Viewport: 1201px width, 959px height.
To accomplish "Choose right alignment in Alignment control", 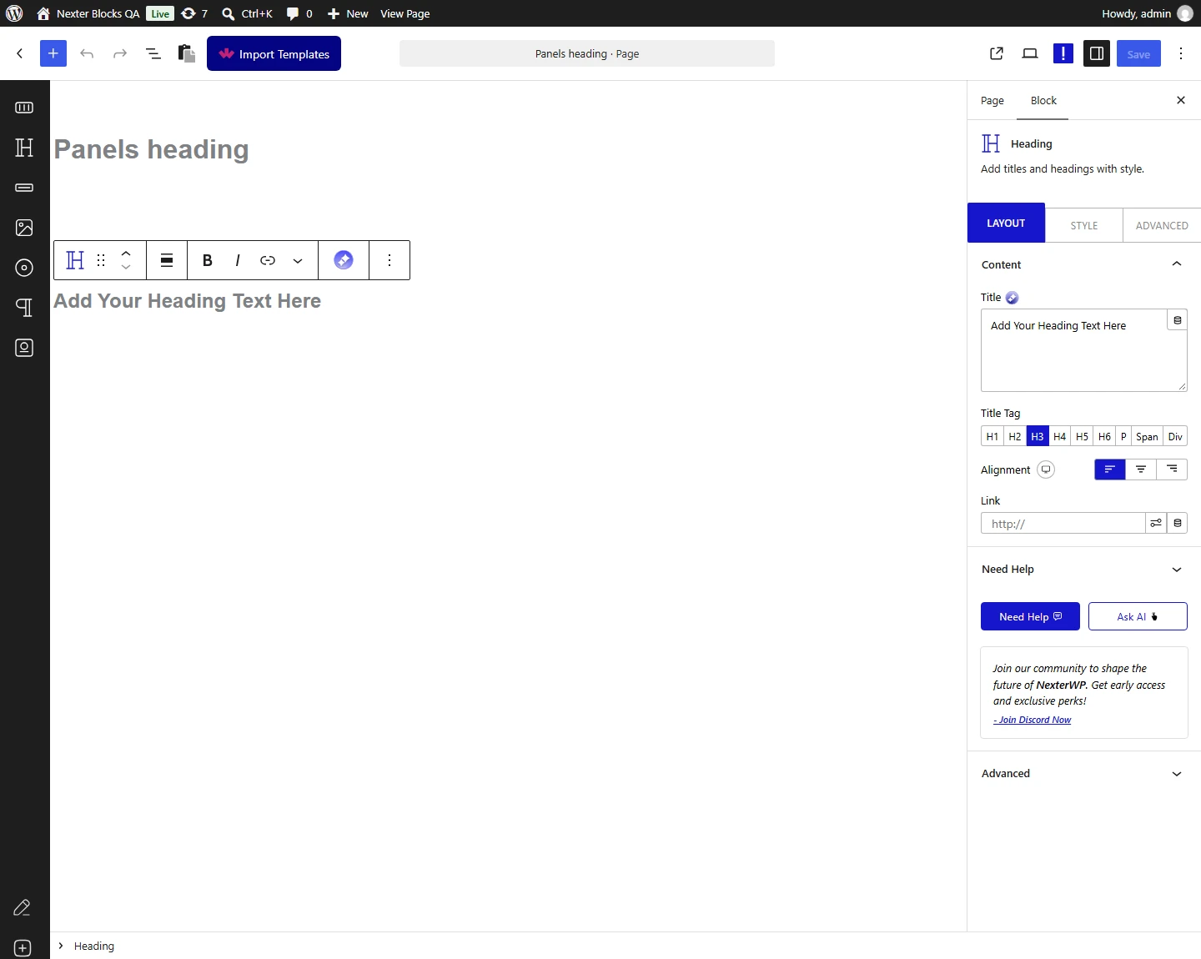I will [x=1172, y=469].
